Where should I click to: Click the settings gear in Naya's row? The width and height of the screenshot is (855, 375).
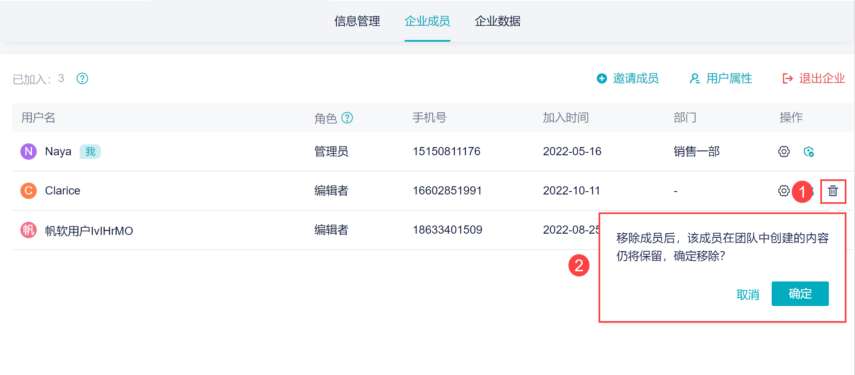(x=784, y=152)
